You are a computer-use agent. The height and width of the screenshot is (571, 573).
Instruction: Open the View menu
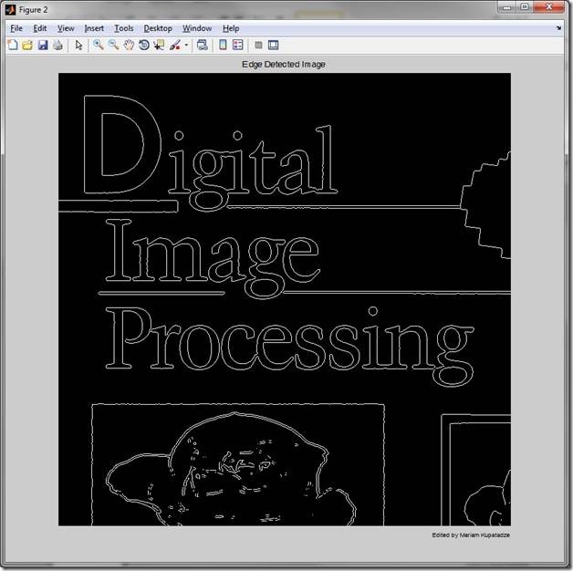point(66,28)
